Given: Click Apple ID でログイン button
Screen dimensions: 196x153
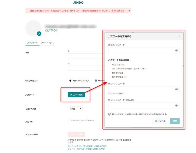Looking at the screenshot, I should pyautogui.click(x=80, y=81).
